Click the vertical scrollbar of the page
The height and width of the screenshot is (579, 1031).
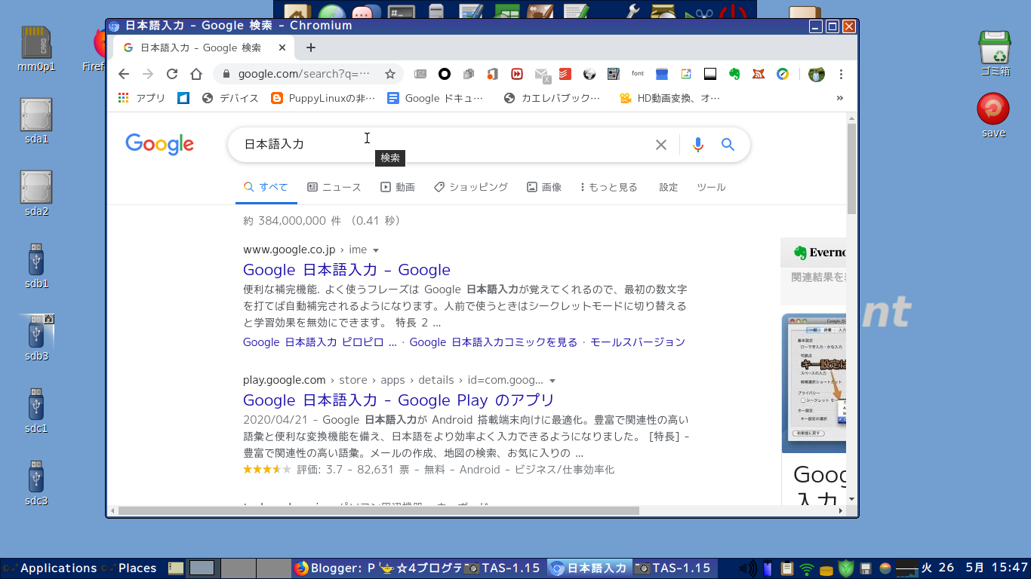852,170
